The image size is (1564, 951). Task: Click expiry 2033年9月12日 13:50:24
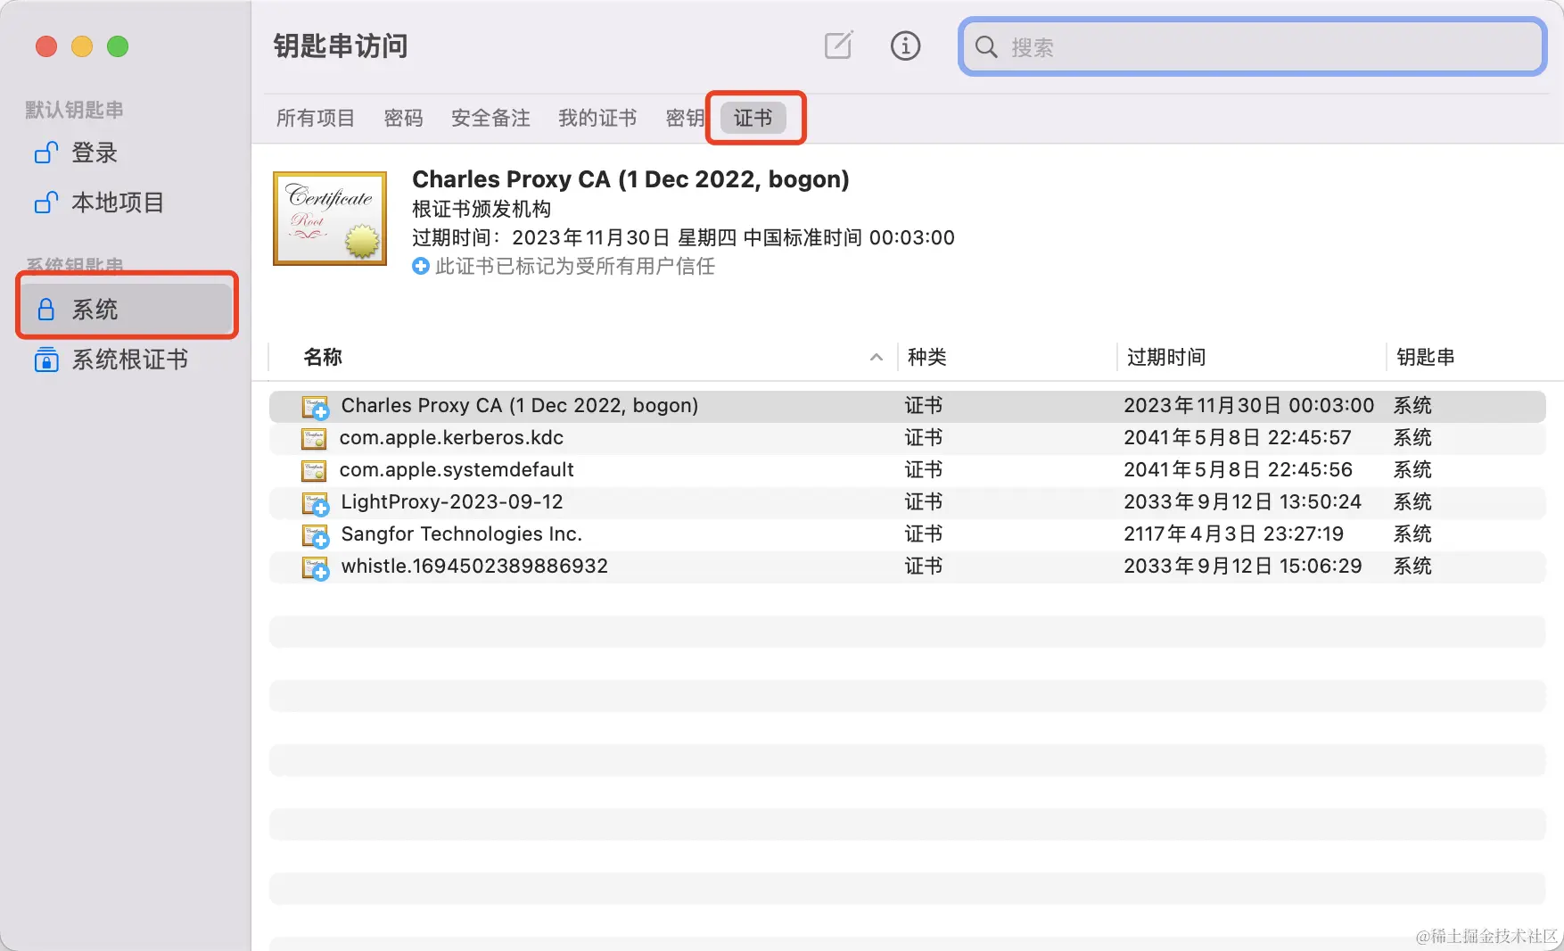1242,501
